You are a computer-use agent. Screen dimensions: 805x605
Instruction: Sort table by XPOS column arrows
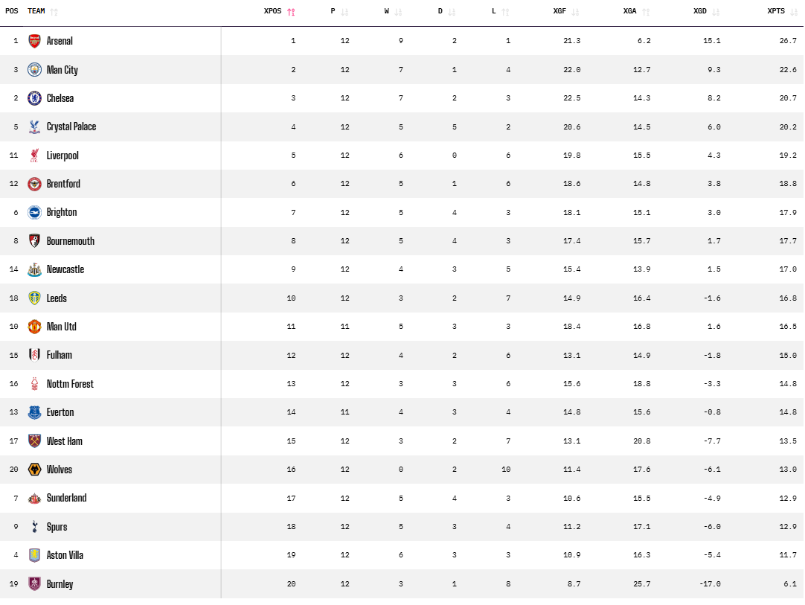[x=291, y=12]
